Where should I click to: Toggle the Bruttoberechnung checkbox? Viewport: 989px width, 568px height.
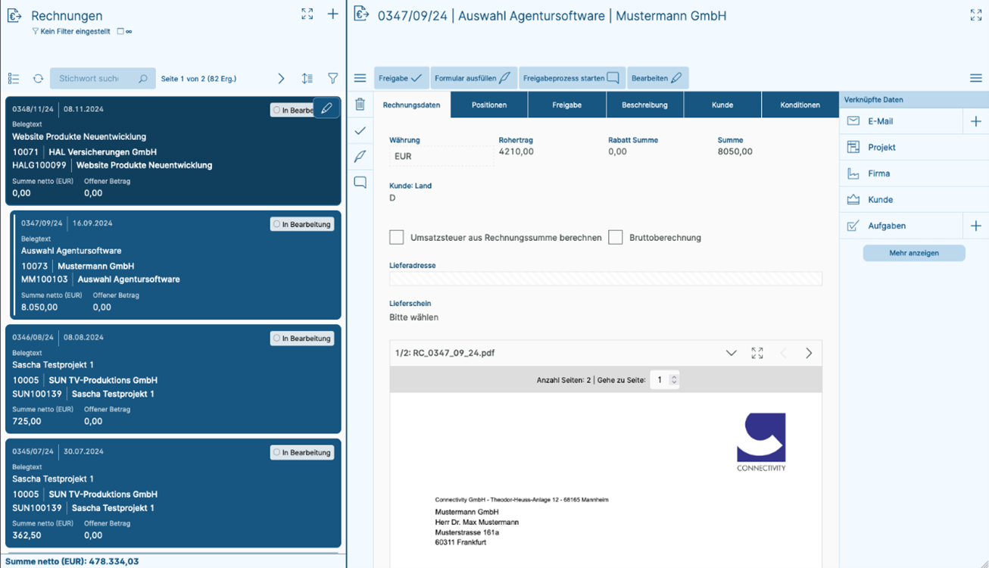tap(616, 238)
